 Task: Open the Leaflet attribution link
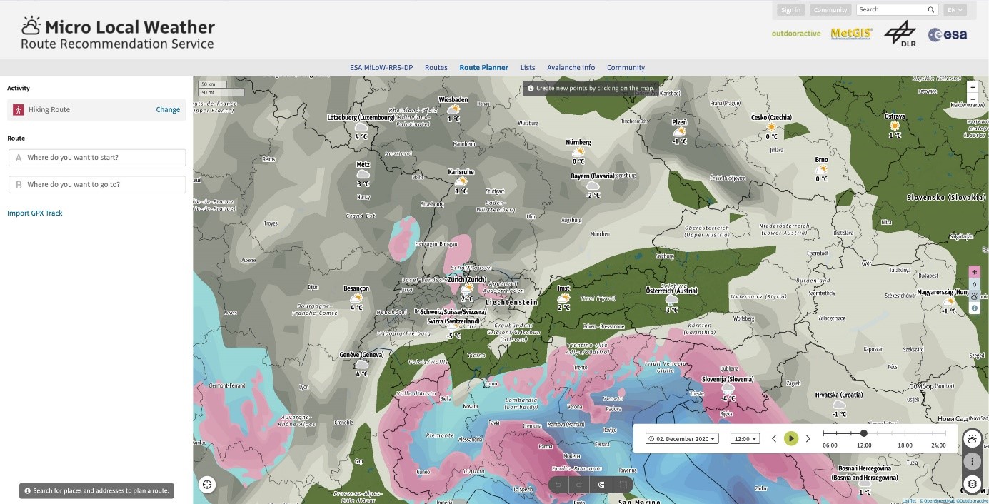908,500
